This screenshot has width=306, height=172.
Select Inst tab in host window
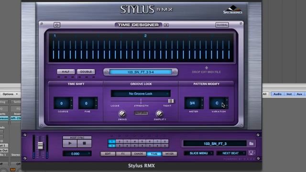click(289, 94)
